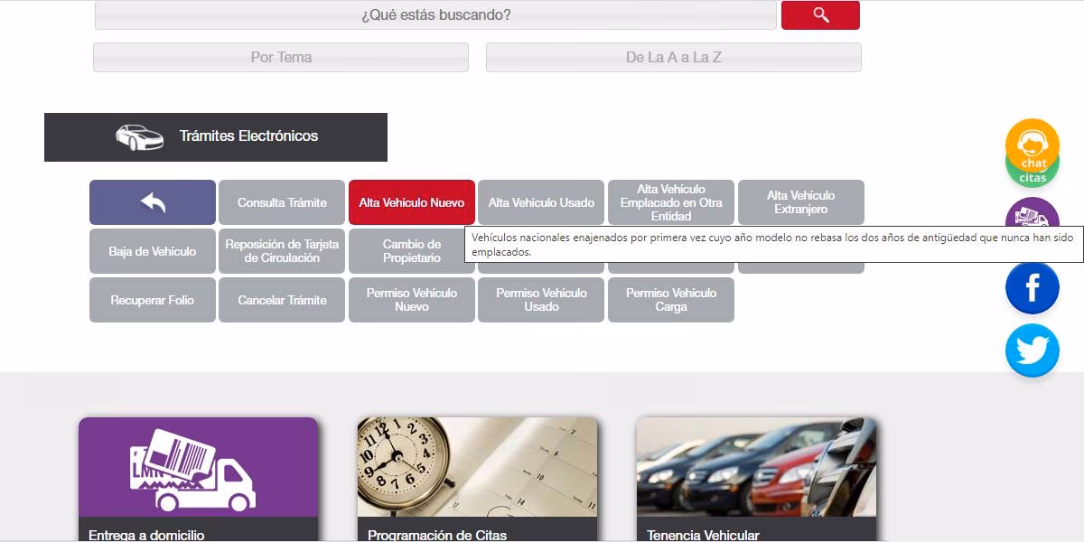Open the orange chat headset icon
This screenshot has width=1084, height=542.
tap(1032, 142)
